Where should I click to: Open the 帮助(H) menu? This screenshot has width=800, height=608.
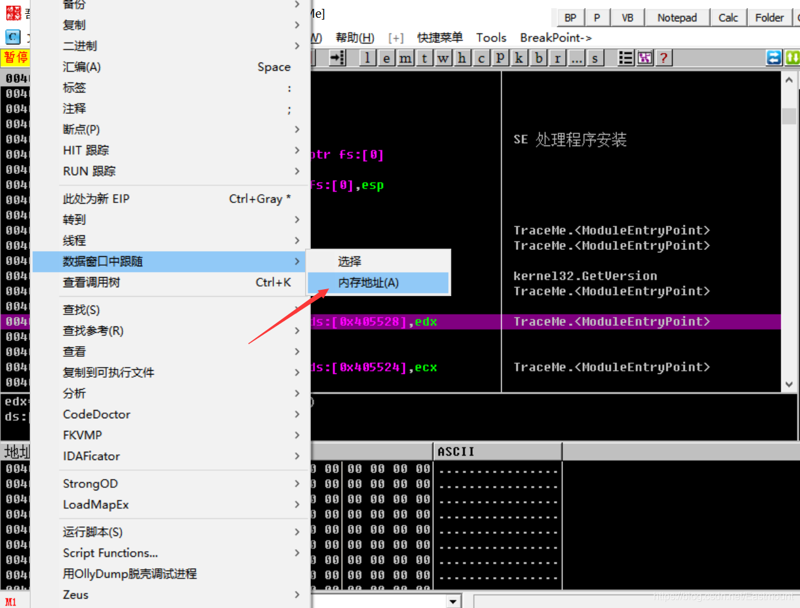tap(355, 38)
